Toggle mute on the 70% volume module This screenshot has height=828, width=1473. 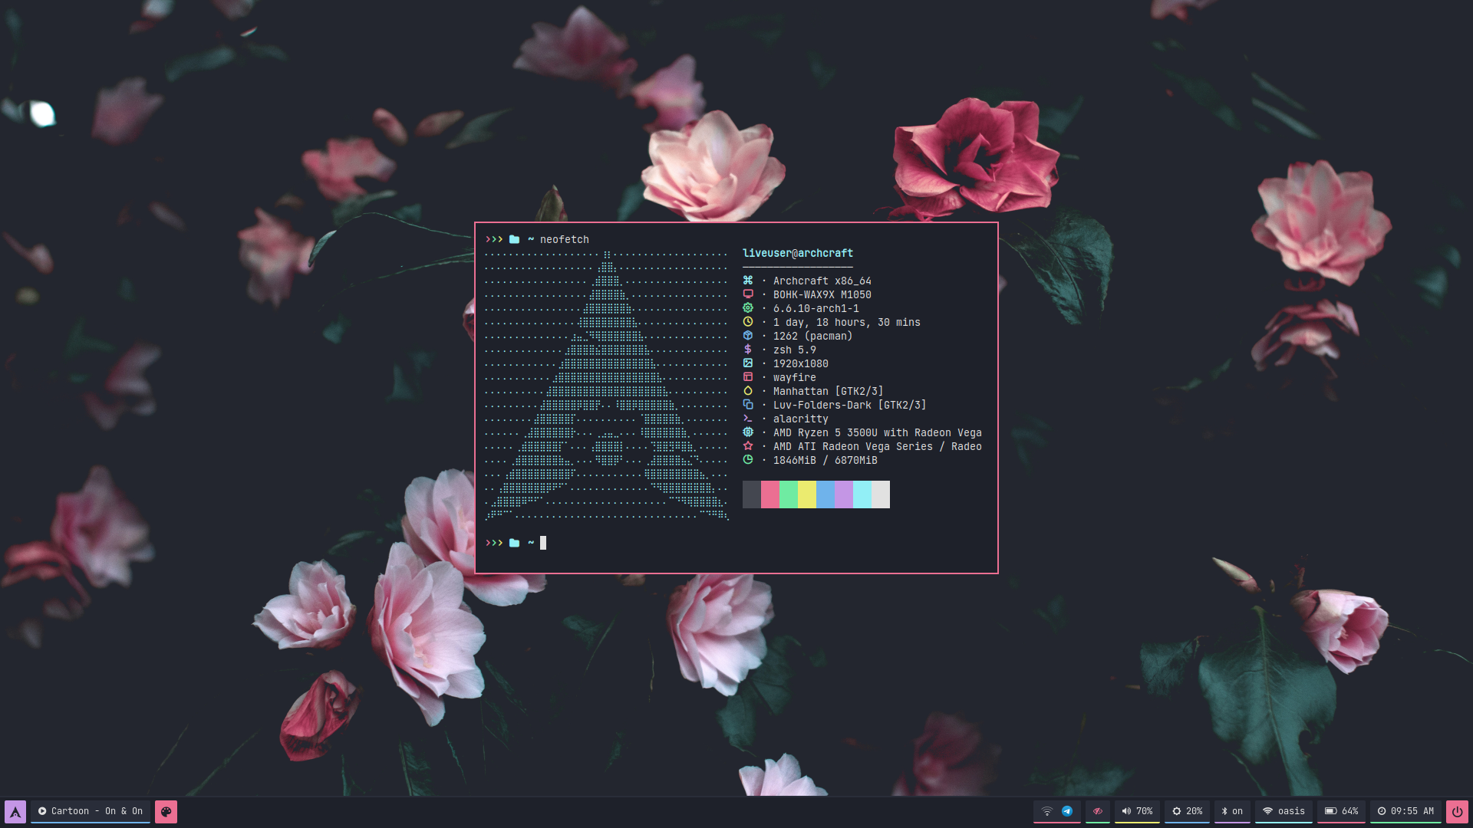click(1137, 811)
